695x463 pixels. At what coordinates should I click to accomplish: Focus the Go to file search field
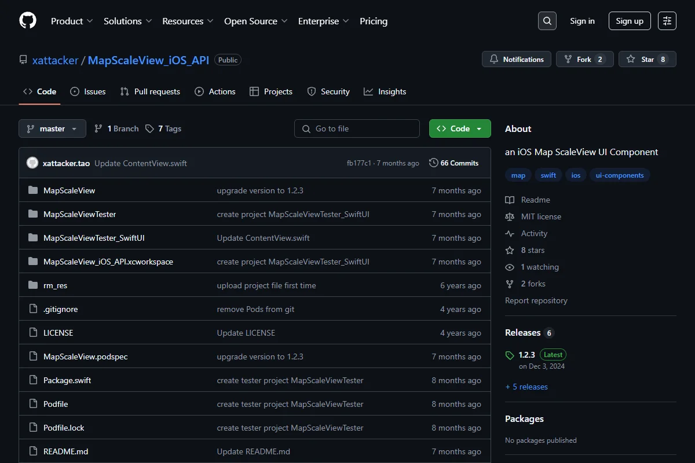pos(357,128)
